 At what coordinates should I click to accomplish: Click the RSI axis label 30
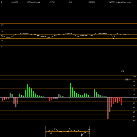click(2, 40)
